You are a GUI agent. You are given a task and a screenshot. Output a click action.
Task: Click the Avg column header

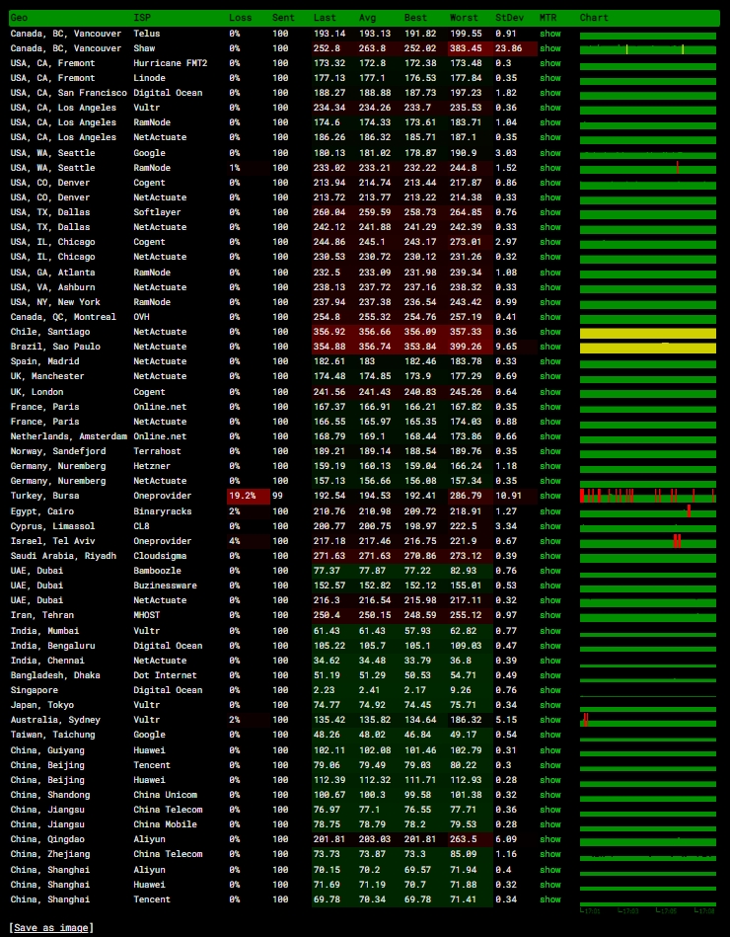click(368, 18)
